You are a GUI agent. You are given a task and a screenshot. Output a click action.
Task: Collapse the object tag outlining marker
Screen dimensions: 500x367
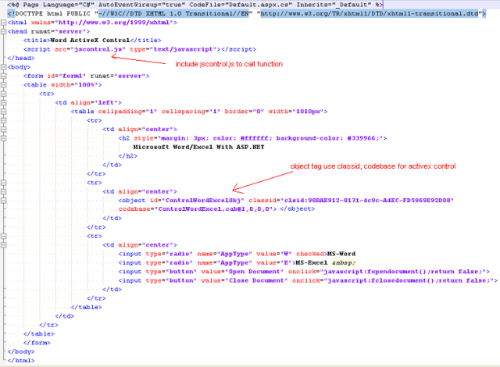[x=3, y=201]
